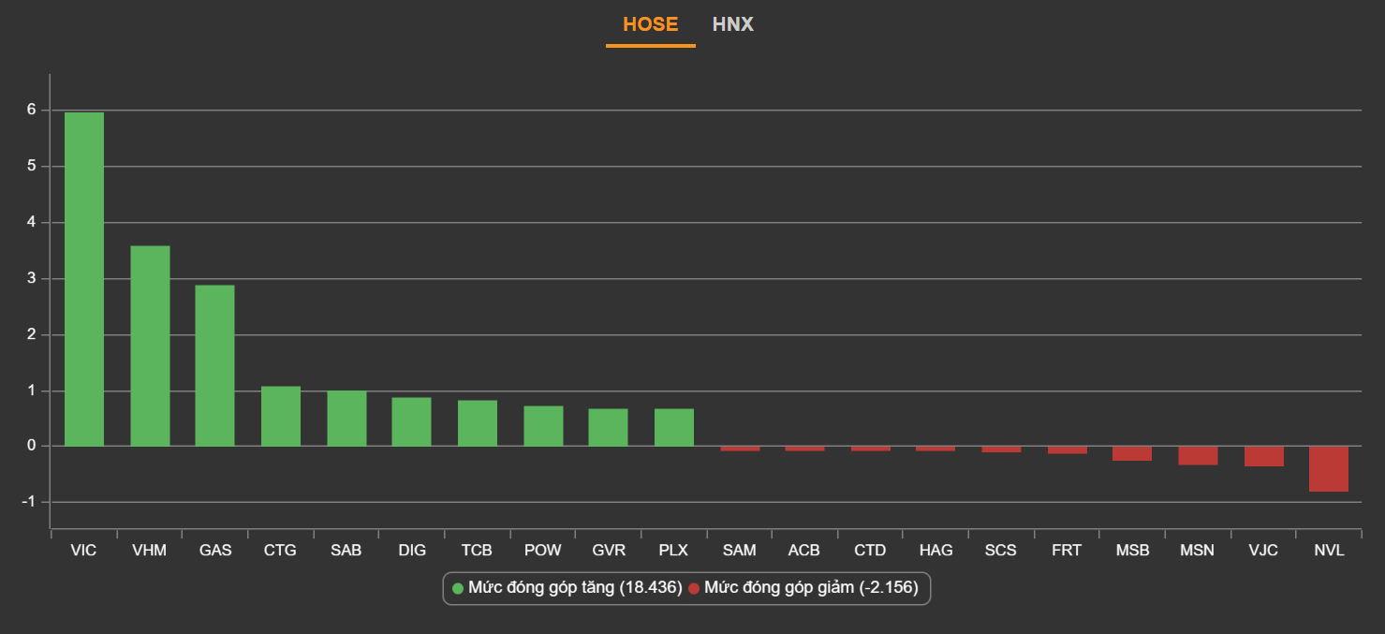This screenshot has height=634, width=1385.
Task: Click the PLX bar
Action: (x=674, y=427)
